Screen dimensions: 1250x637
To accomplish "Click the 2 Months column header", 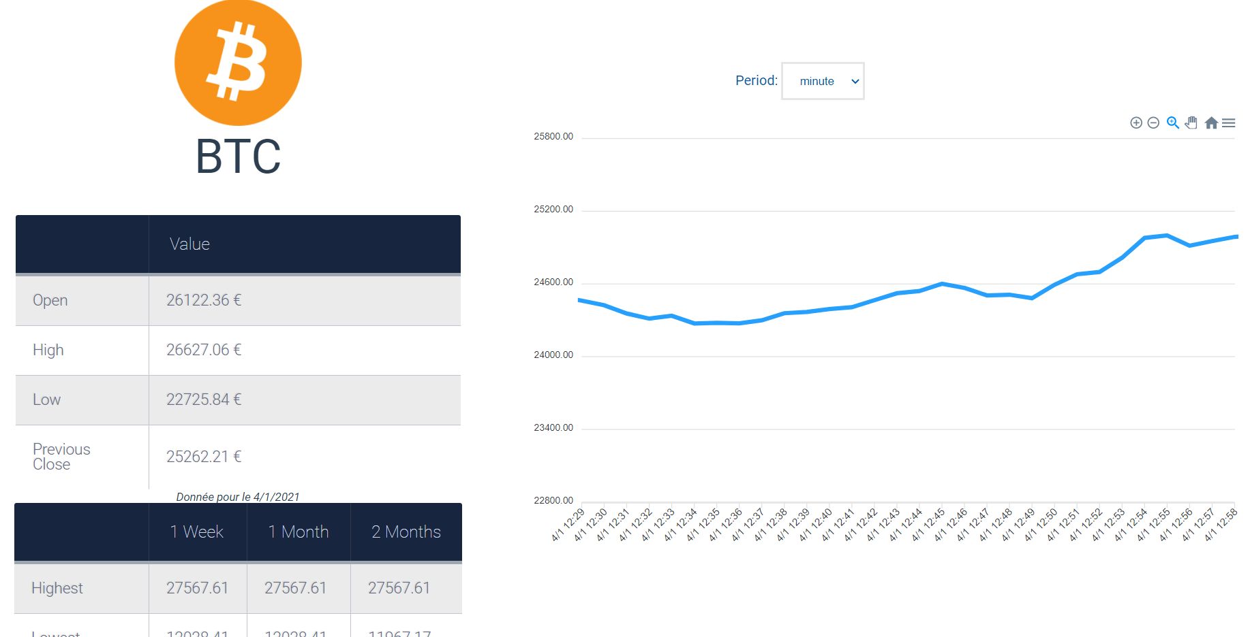I will point(406,532).
